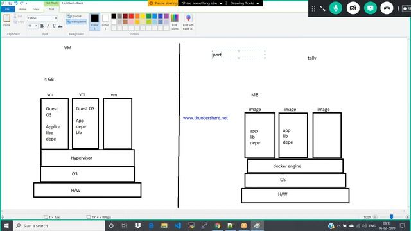Click the Redo arrow in quick access toolbar
The width and height of the screenshot is (411, 231).
click(22, 3)
